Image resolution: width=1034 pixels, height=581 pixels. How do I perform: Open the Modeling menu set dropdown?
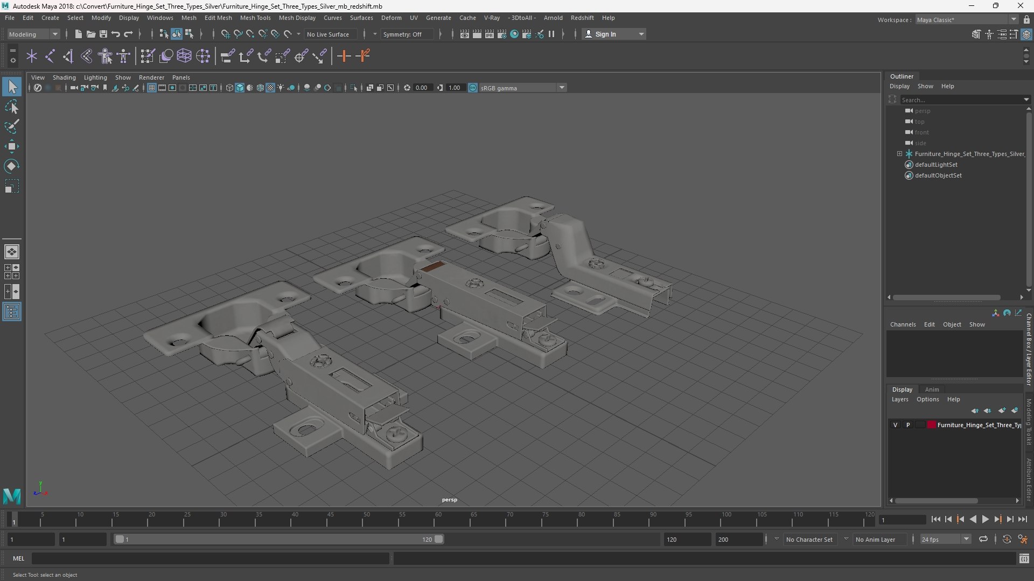click(33, 34)
